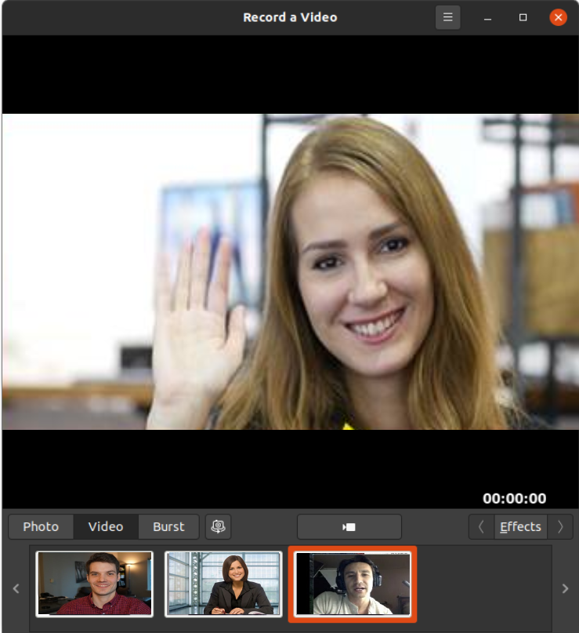Viewport: 579px width, 633px height.
Task: Close the Record a Video window
Action: (x=558, y=17)
